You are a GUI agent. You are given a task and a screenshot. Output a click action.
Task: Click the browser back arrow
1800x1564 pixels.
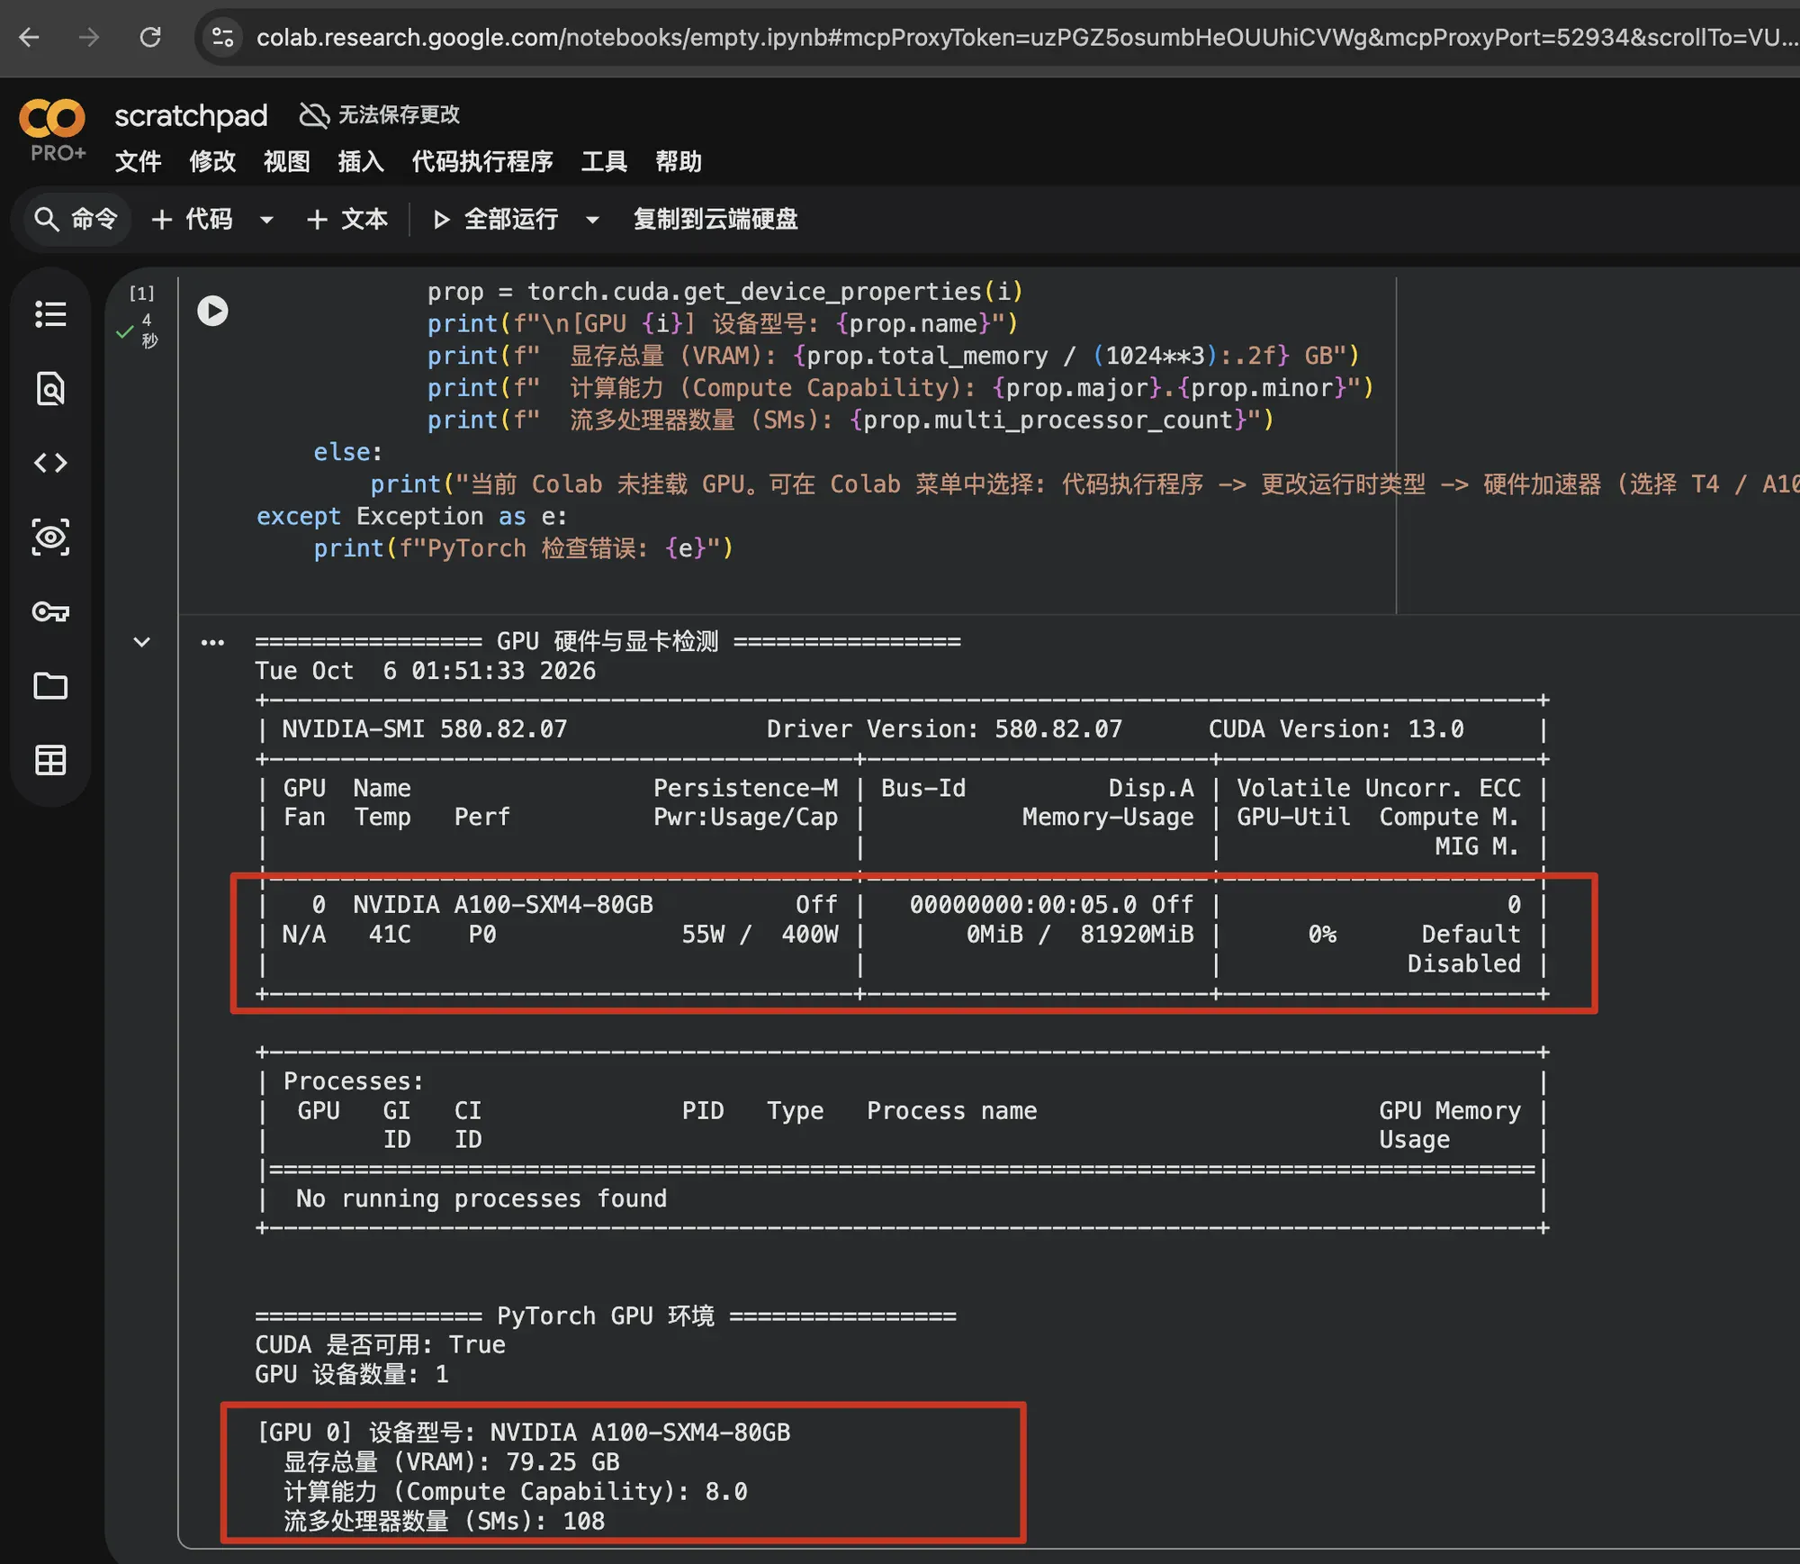(x=30, y=37)
